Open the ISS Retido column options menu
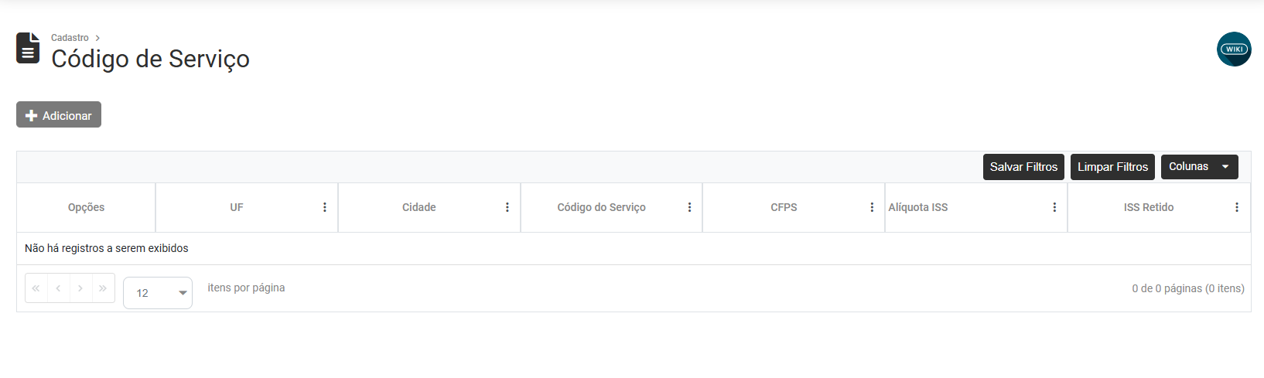This screenshot has height=378, width=1264. click(x=1237, y=207)
